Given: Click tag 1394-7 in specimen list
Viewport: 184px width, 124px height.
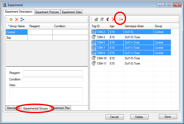Looking at the screenshot, I should tap(101, 48).
